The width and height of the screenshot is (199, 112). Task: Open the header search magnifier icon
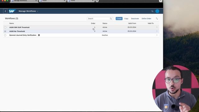[152, 11]
